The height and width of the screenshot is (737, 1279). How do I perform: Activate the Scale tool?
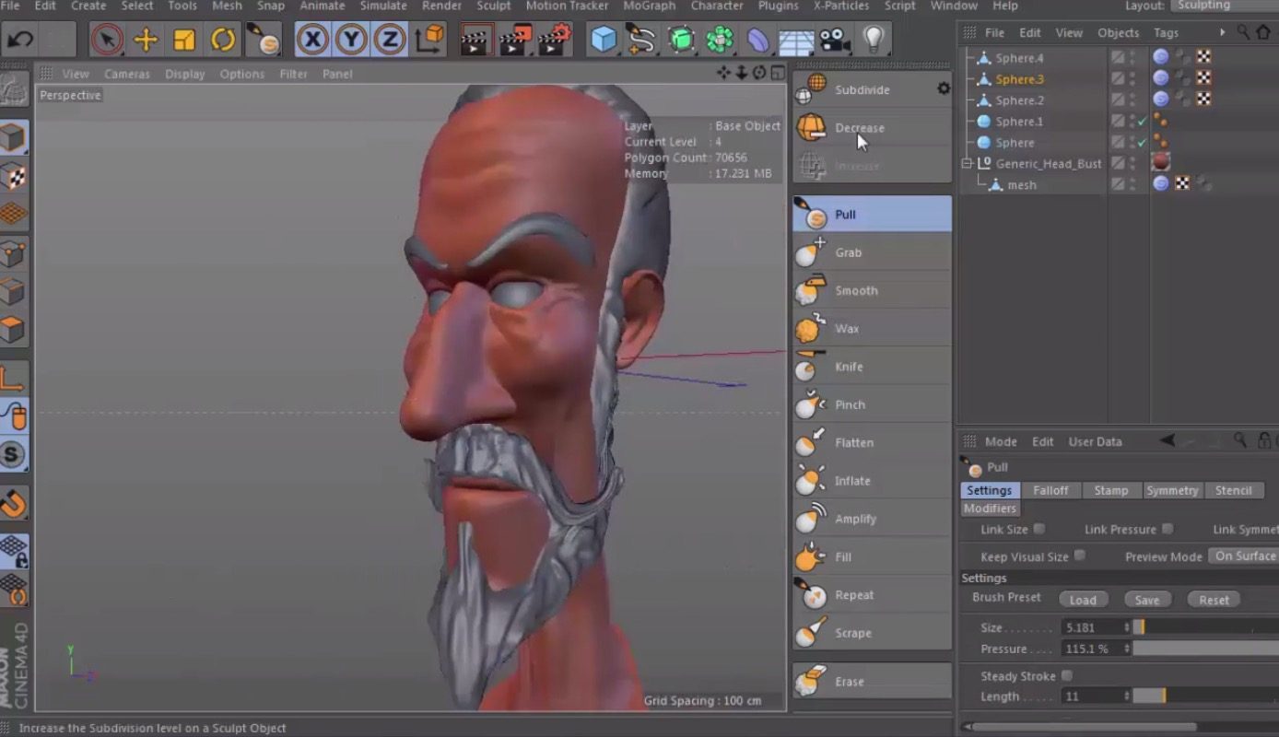pyautogui.click(x=184, y=40)
